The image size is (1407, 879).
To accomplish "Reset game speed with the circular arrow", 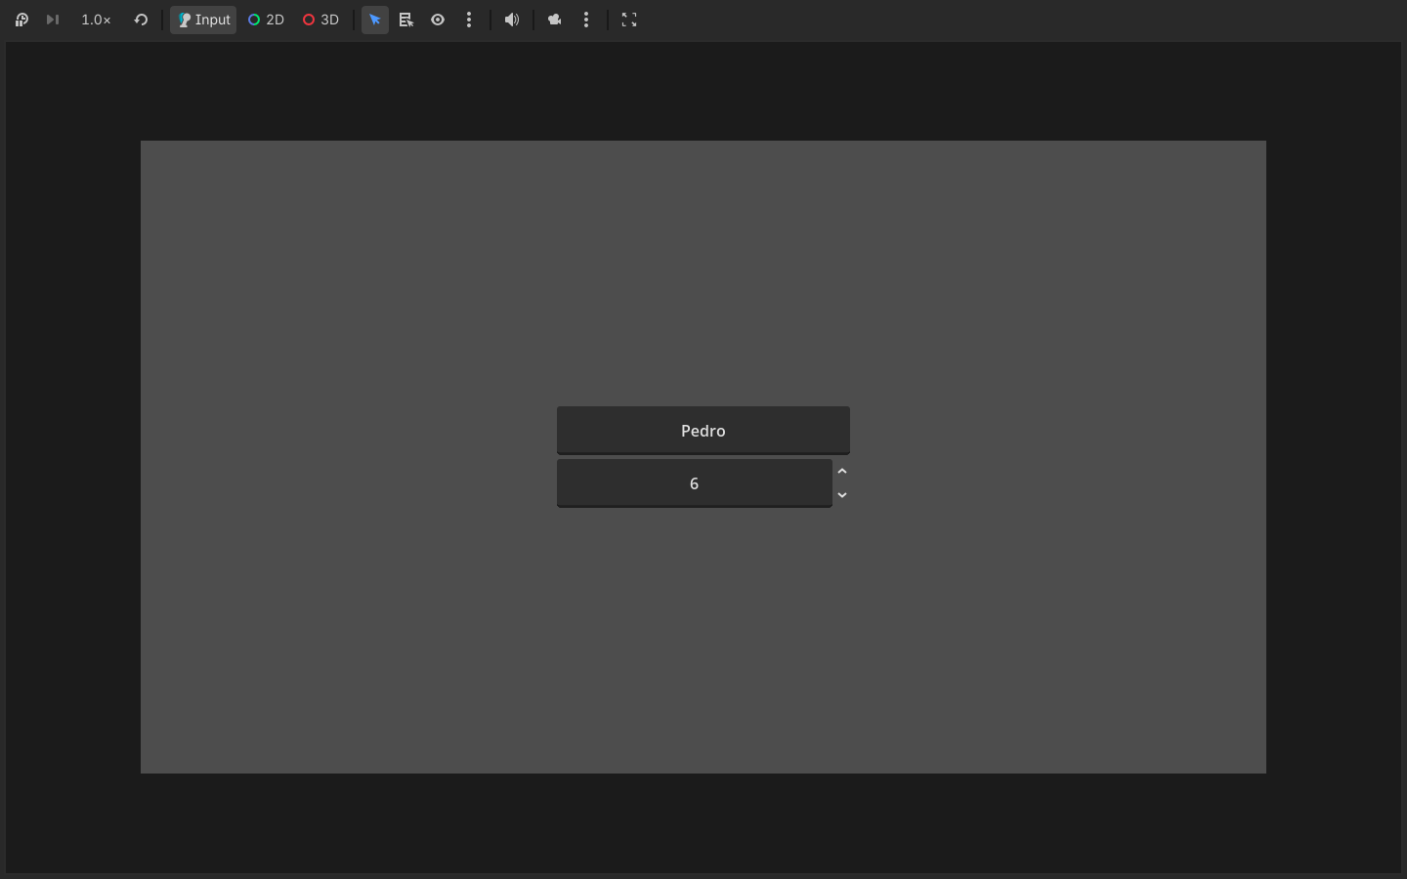I will click(141, 20).
